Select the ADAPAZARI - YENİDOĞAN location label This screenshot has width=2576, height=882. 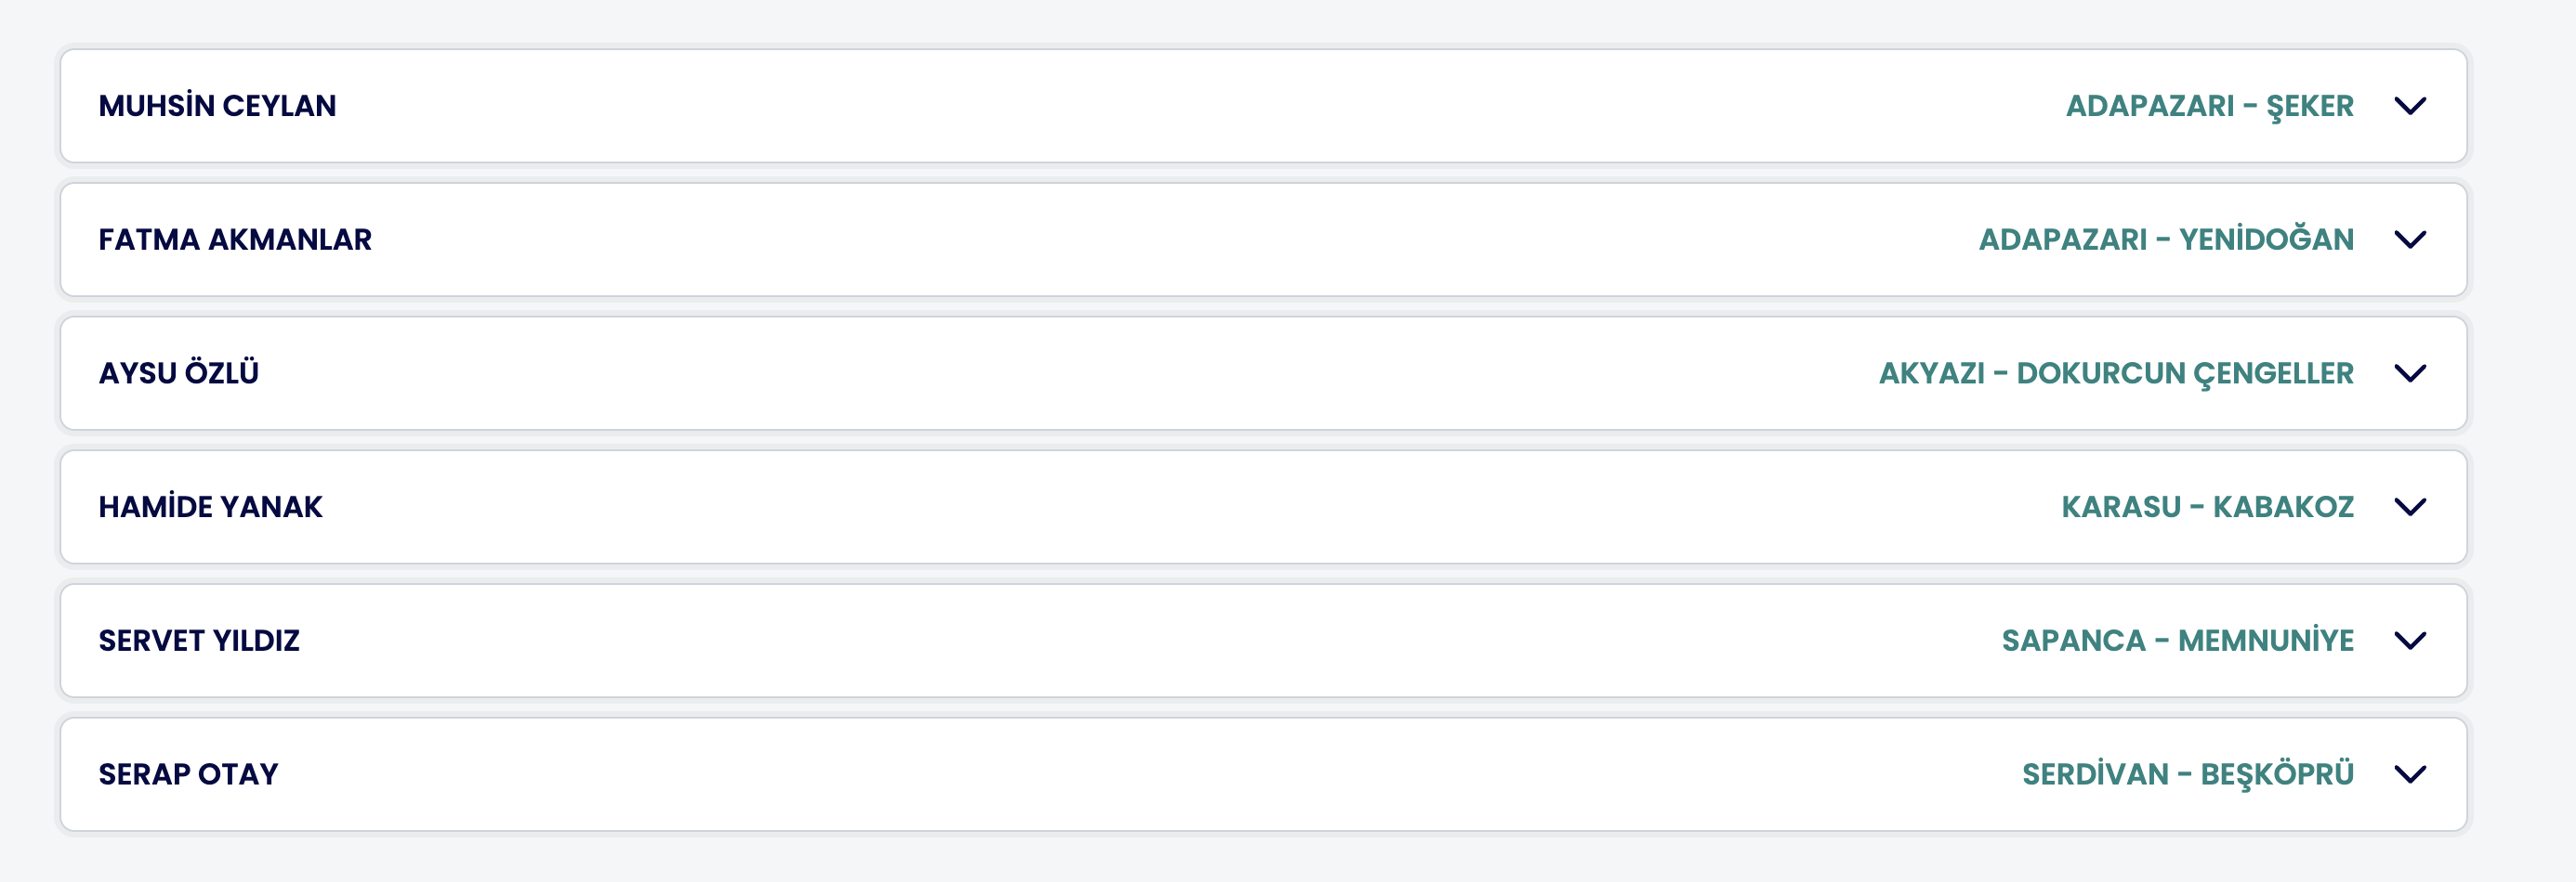pyautogui.click(x=2166, y=240)
